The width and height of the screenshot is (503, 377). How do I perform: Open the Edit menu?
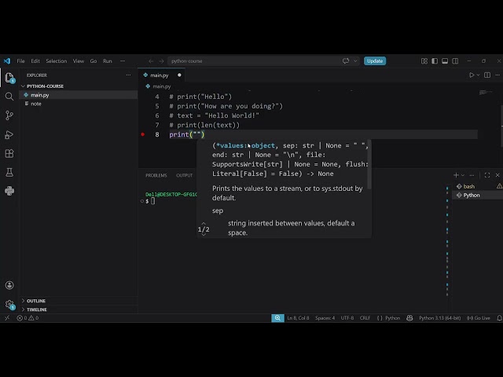[x=35, y=61]
